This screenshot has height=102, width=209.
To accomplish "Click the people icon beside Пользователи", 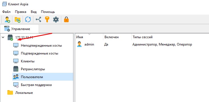I will [16, 77].
